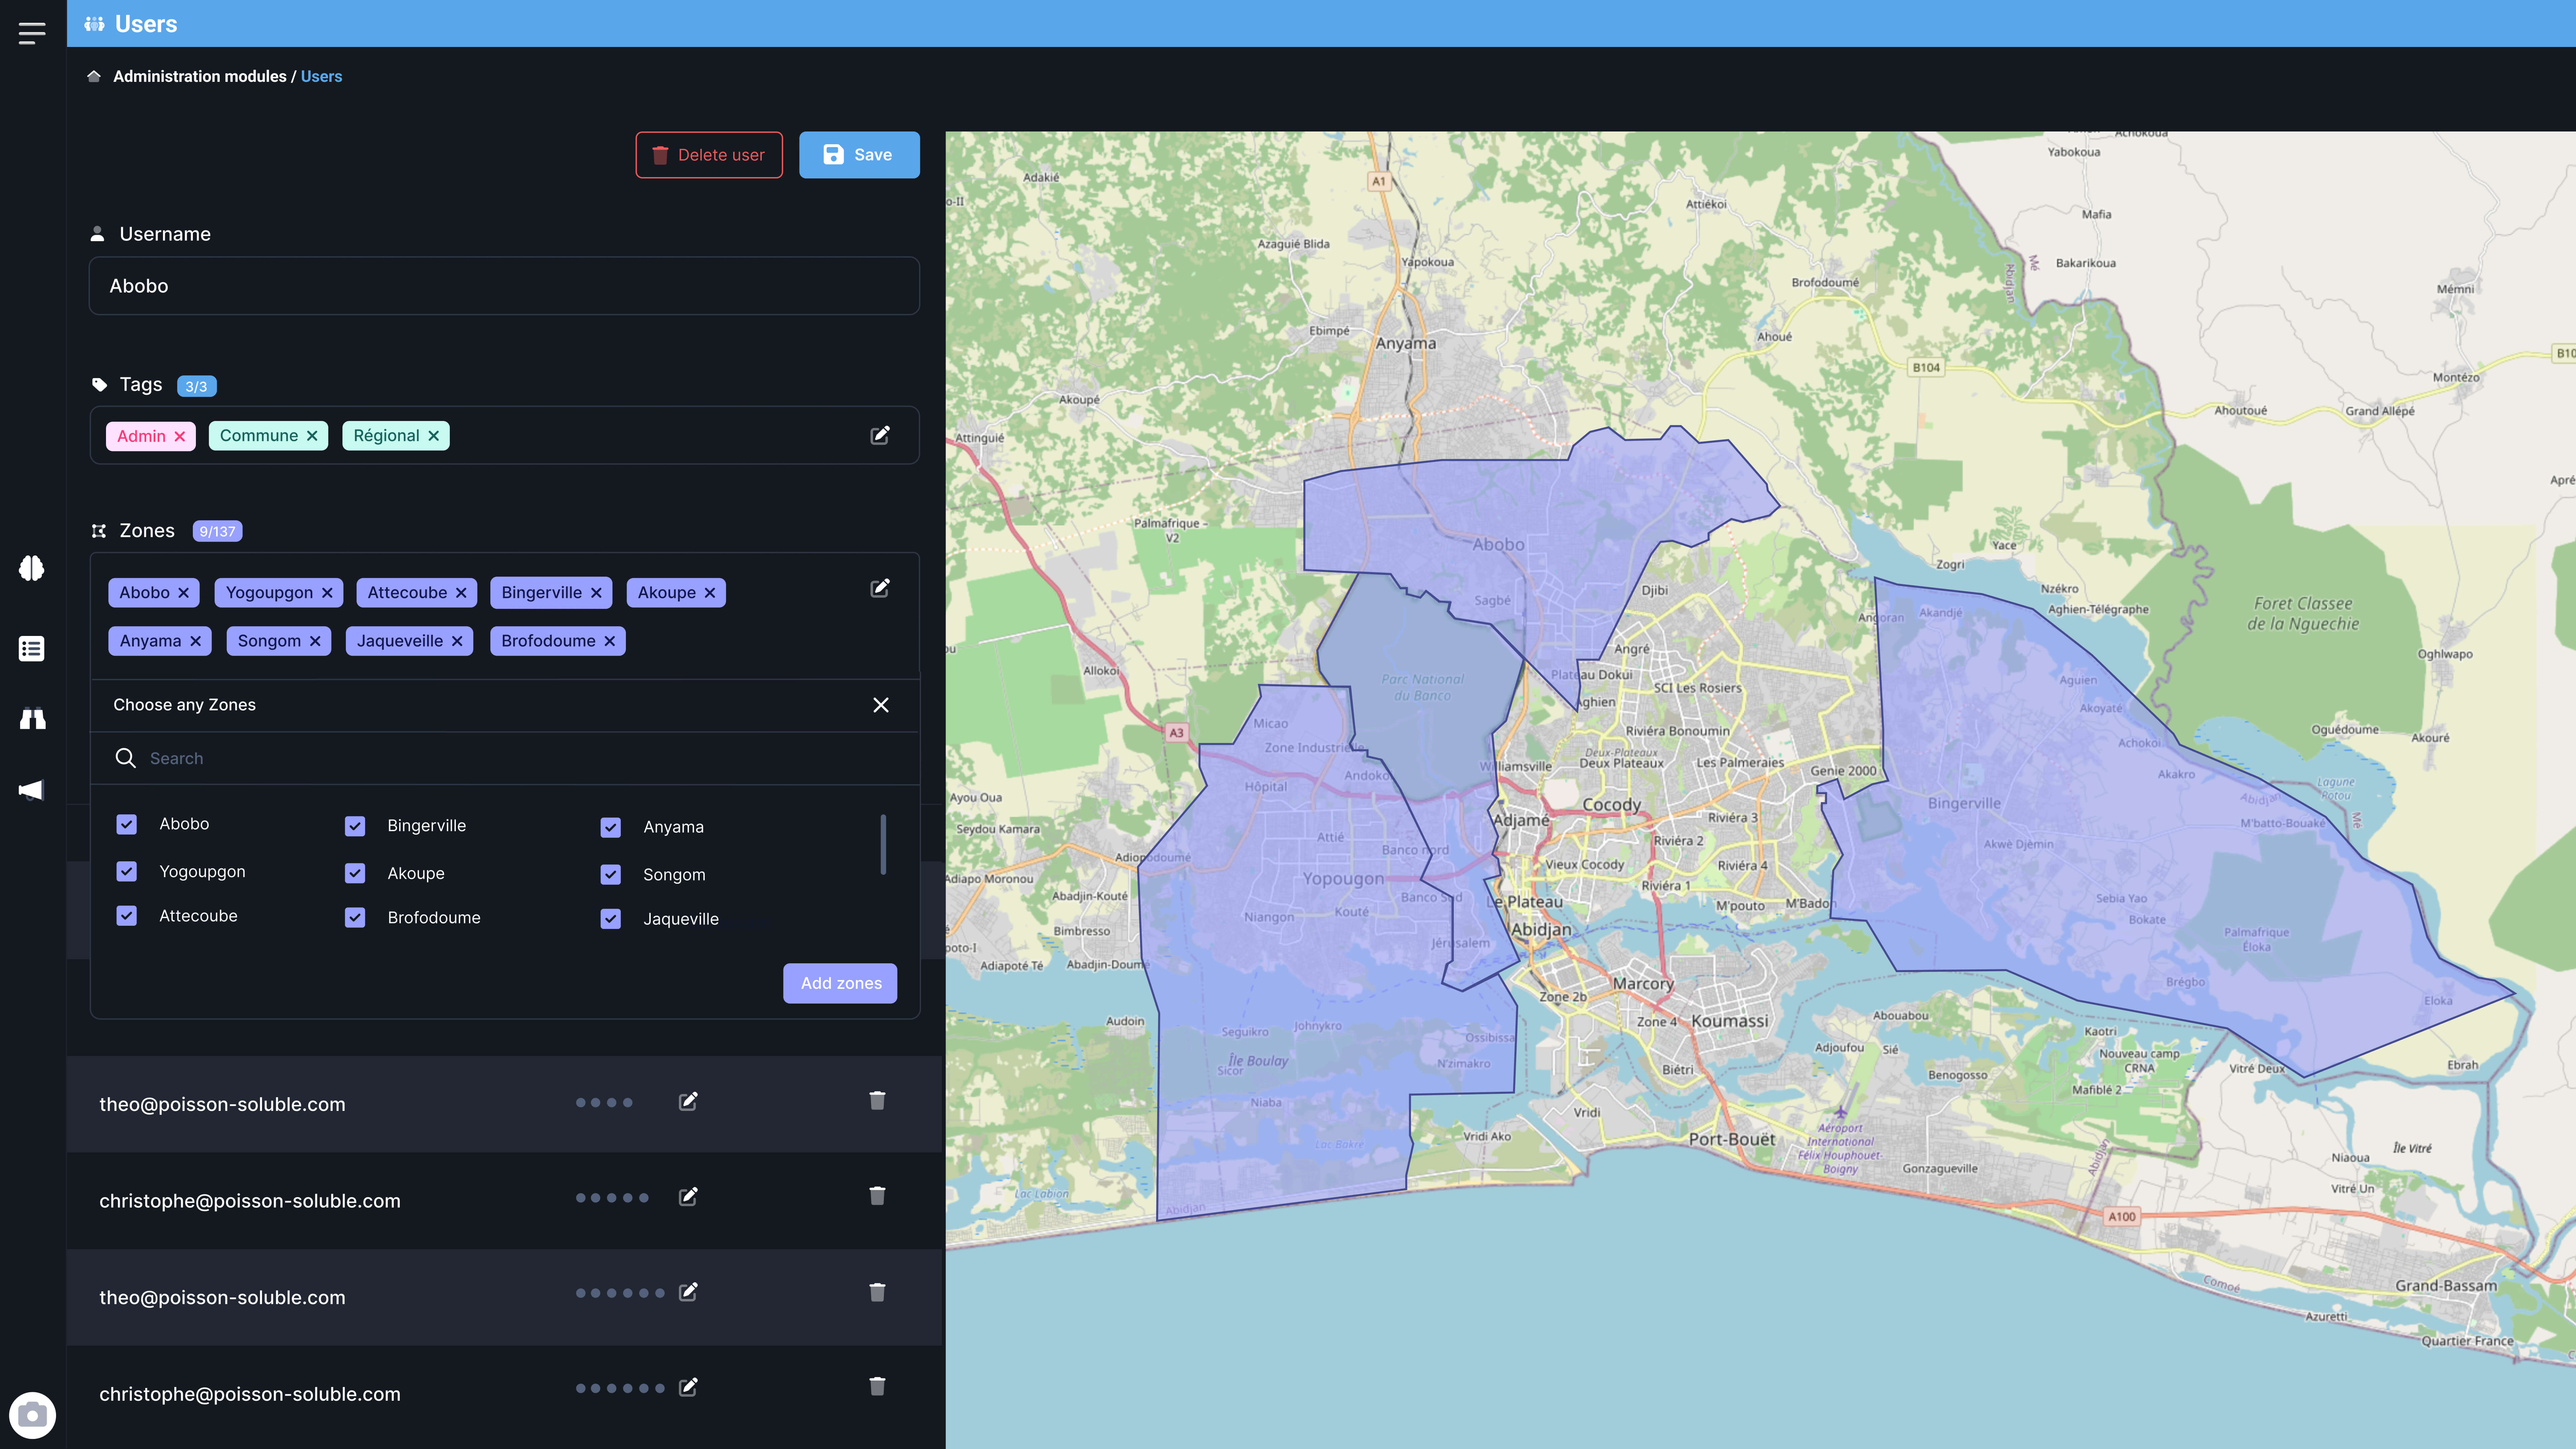Delete first theo@poisson-soluble.com row with trash icon
Screen dimensions: 2576x1449
[877, 1101]
